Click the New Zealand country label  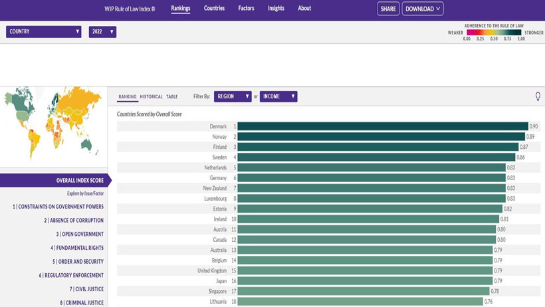[215, 188]
